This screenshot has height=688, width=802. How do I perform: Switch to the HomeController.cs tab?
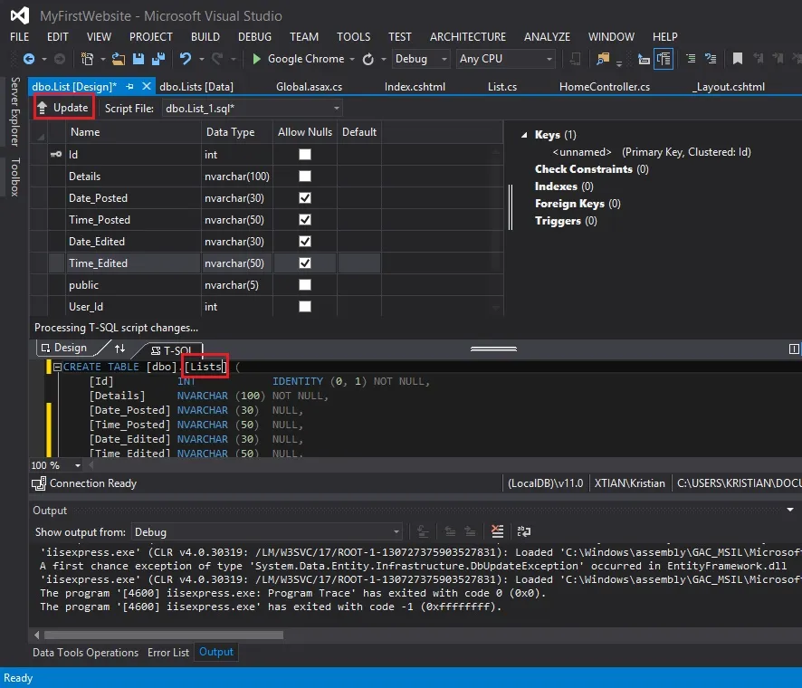pyautogui.click(x=605, y=87)
